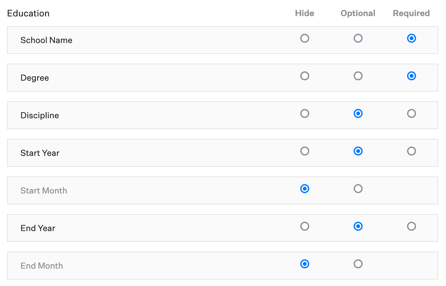Hide the Start Month field

304,189
